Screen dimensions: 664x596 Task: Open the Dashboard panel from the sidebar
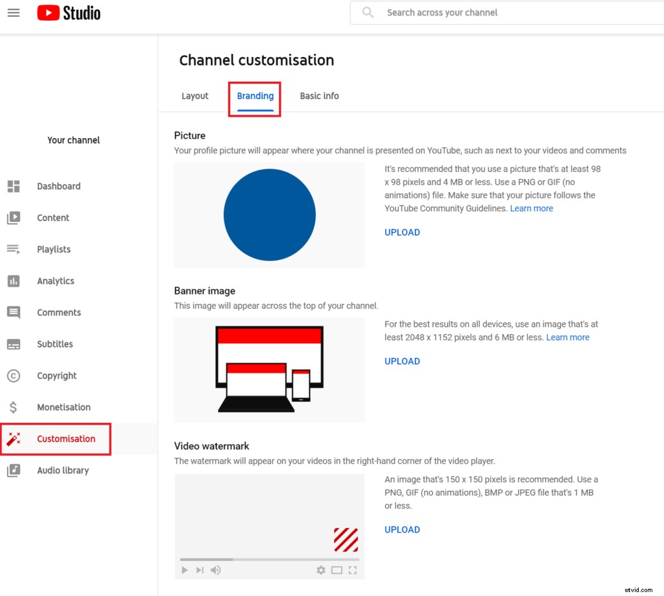pos(14,186)
